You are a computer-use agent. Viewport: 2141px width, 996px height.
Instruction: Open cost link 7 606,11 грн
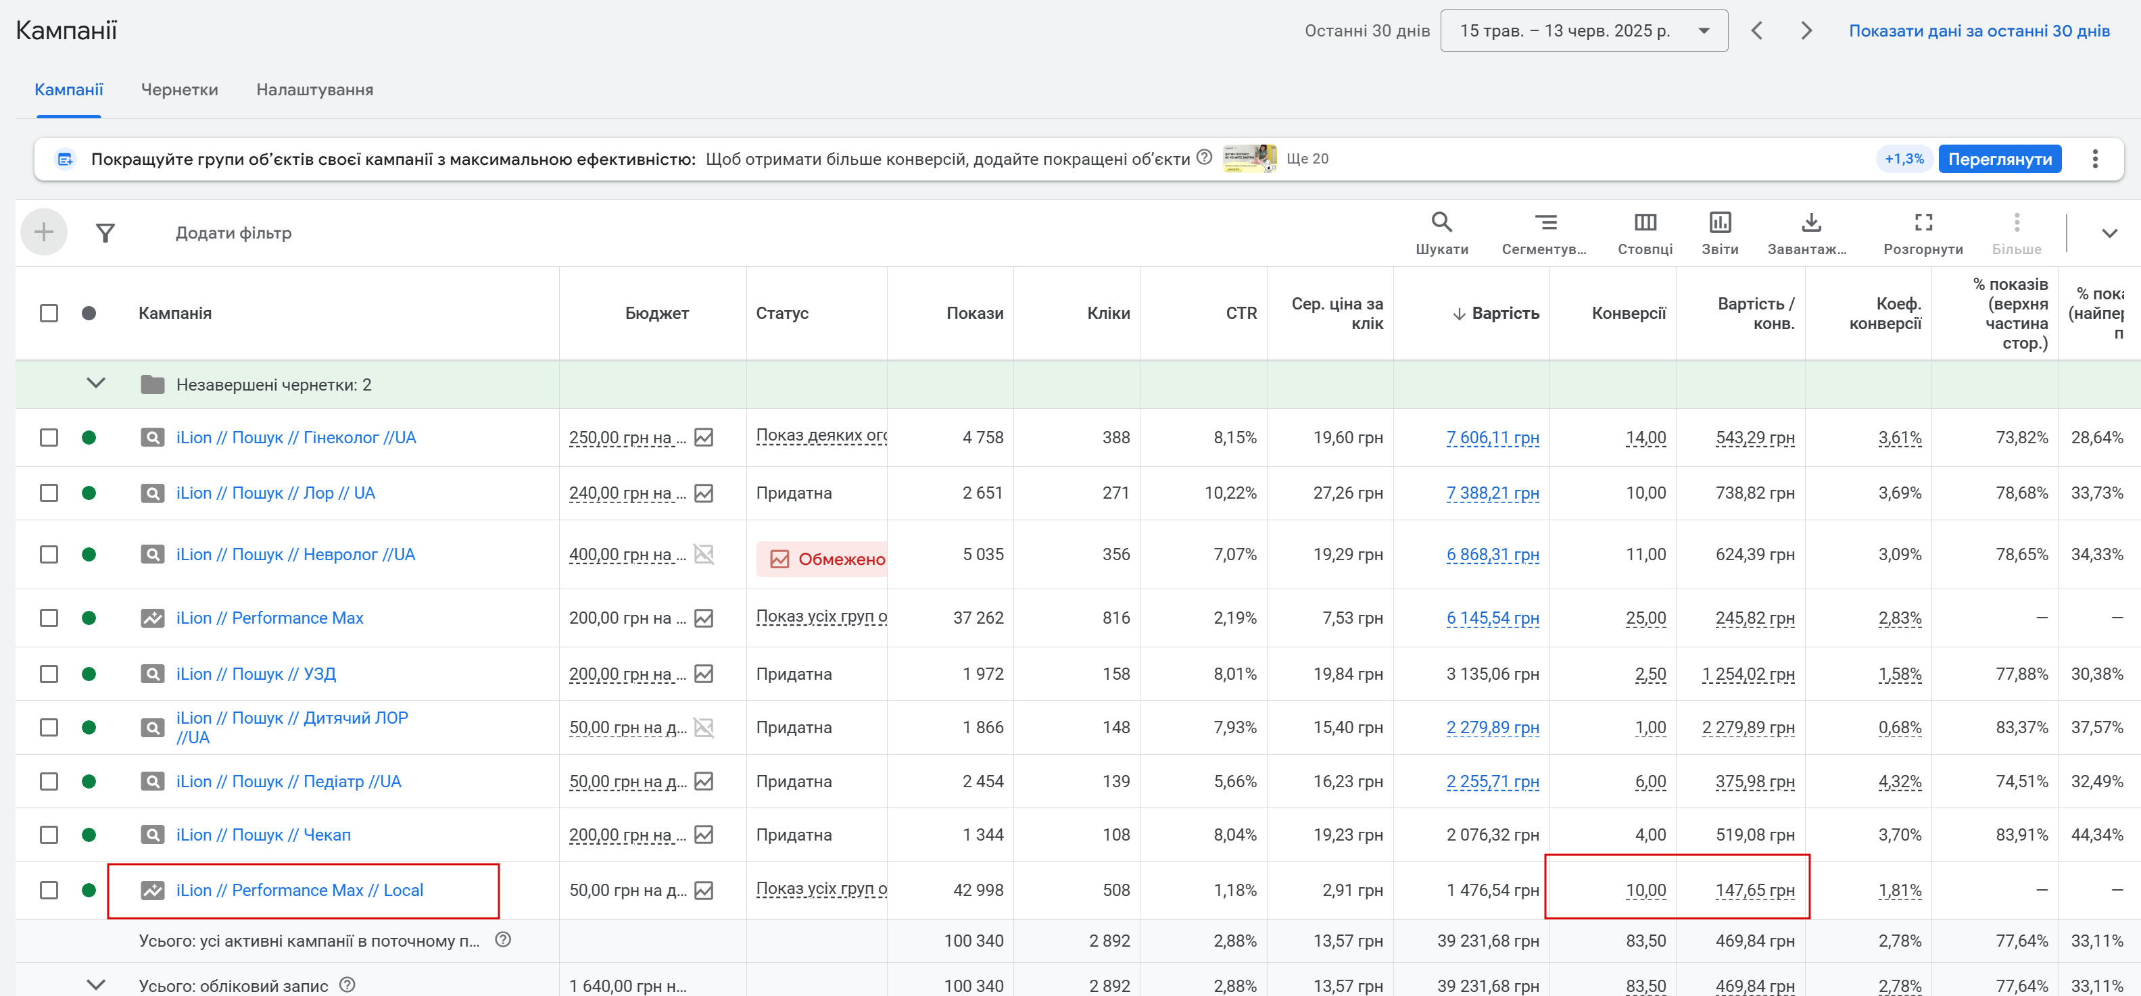(x=1492, y=437)
